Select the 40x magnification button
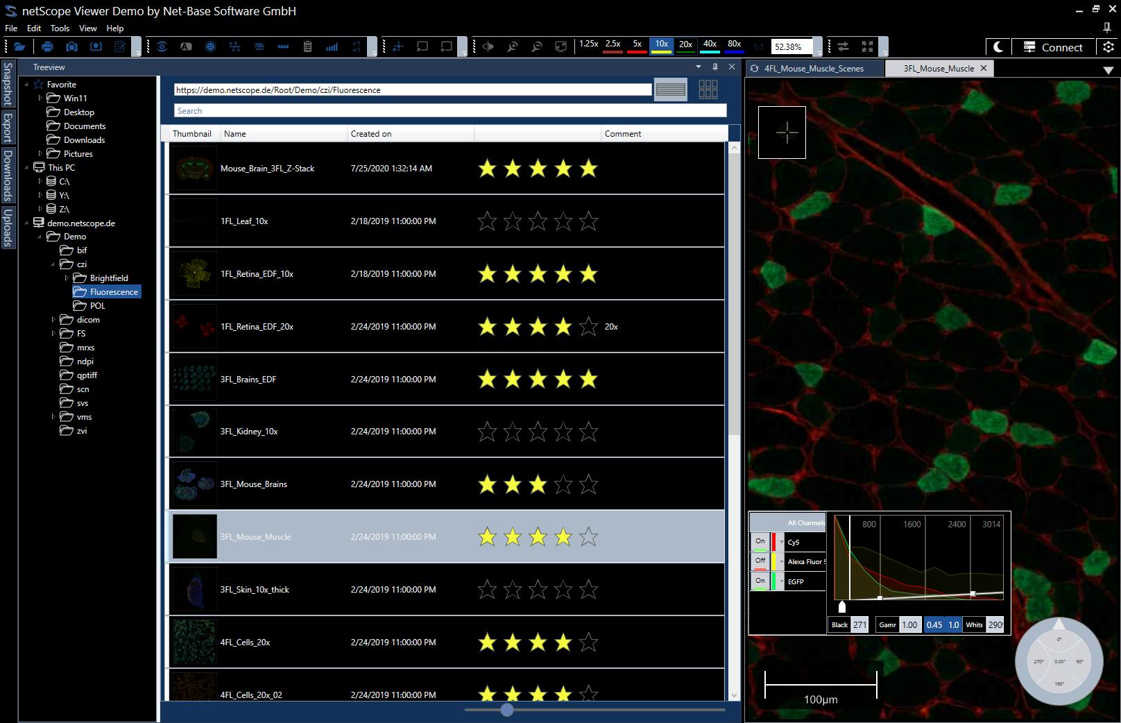The height and width of the screenshot is (723, 1121). tap(710, 45)
